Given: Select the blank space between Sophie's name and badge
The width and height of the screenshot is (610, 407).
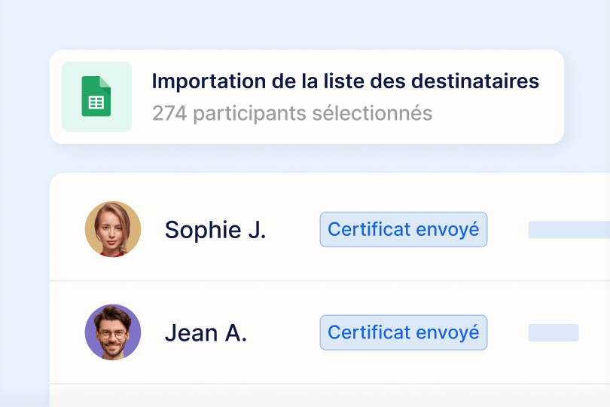Looking at the screenshot, I should (293, 230).
